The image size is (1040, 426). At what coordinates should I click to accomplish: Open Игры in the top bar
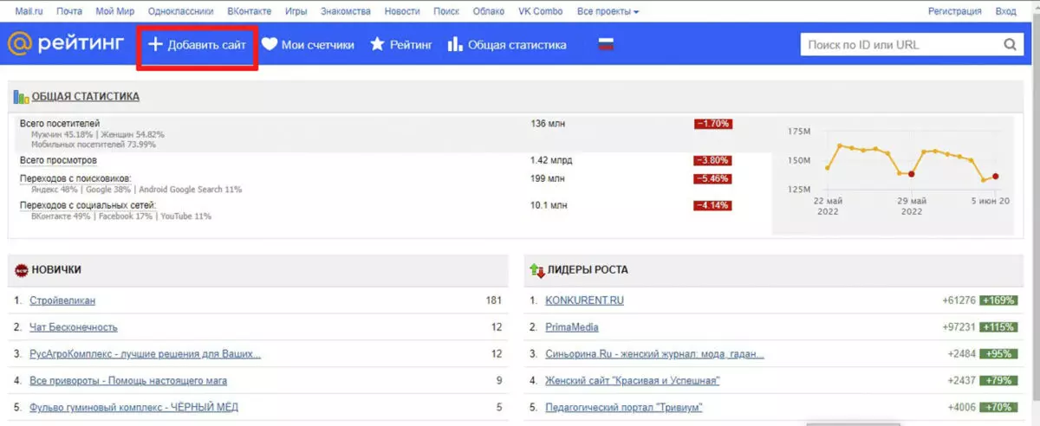click(298, 11)
